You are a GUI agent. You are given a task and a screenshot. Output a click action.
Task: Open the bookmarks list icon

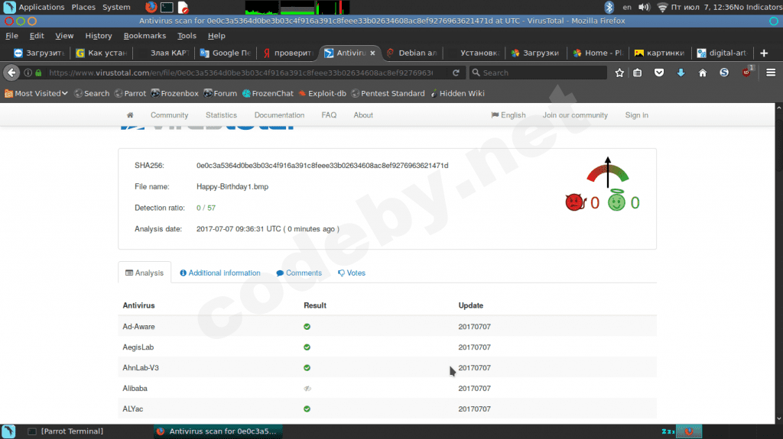pyautogui.click(x=638, y=73)
